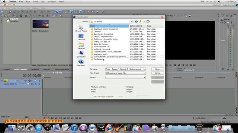Click the Save icon in Vegas toolbar
The width and height of the screenshot is (238, 133).
(x=10, y=12)
